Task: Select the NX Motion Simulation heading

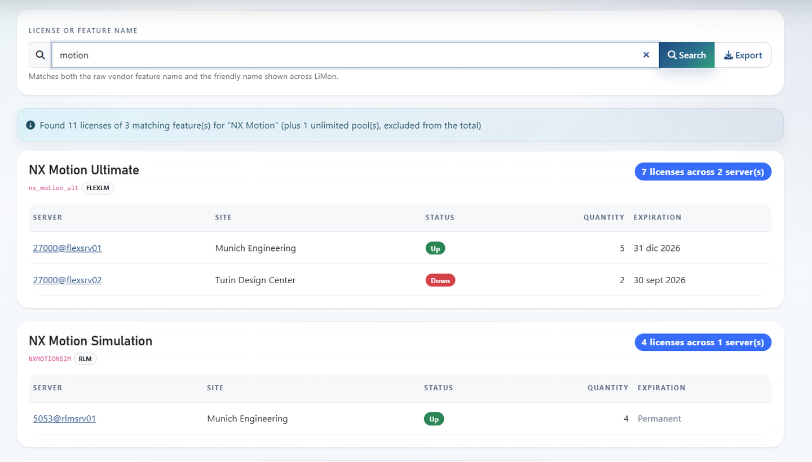Action: pyautogui.click(x=91, y=341)
